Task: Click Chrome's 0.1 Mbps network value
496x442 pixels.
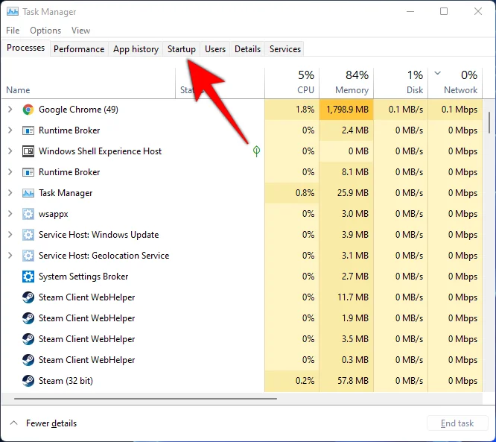Action: (460, 110)
